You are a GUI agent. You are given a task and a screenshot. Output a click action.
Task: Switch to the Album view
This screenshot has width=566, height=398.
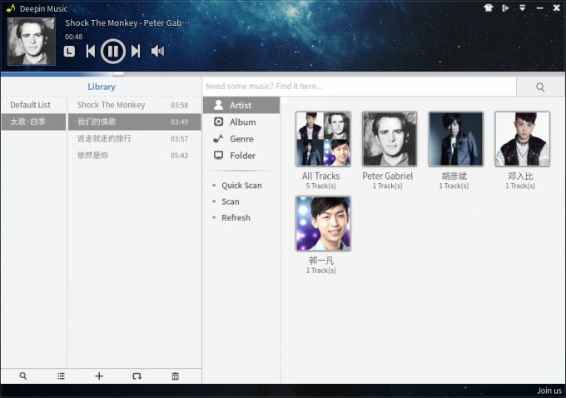(x=241, y=122)
